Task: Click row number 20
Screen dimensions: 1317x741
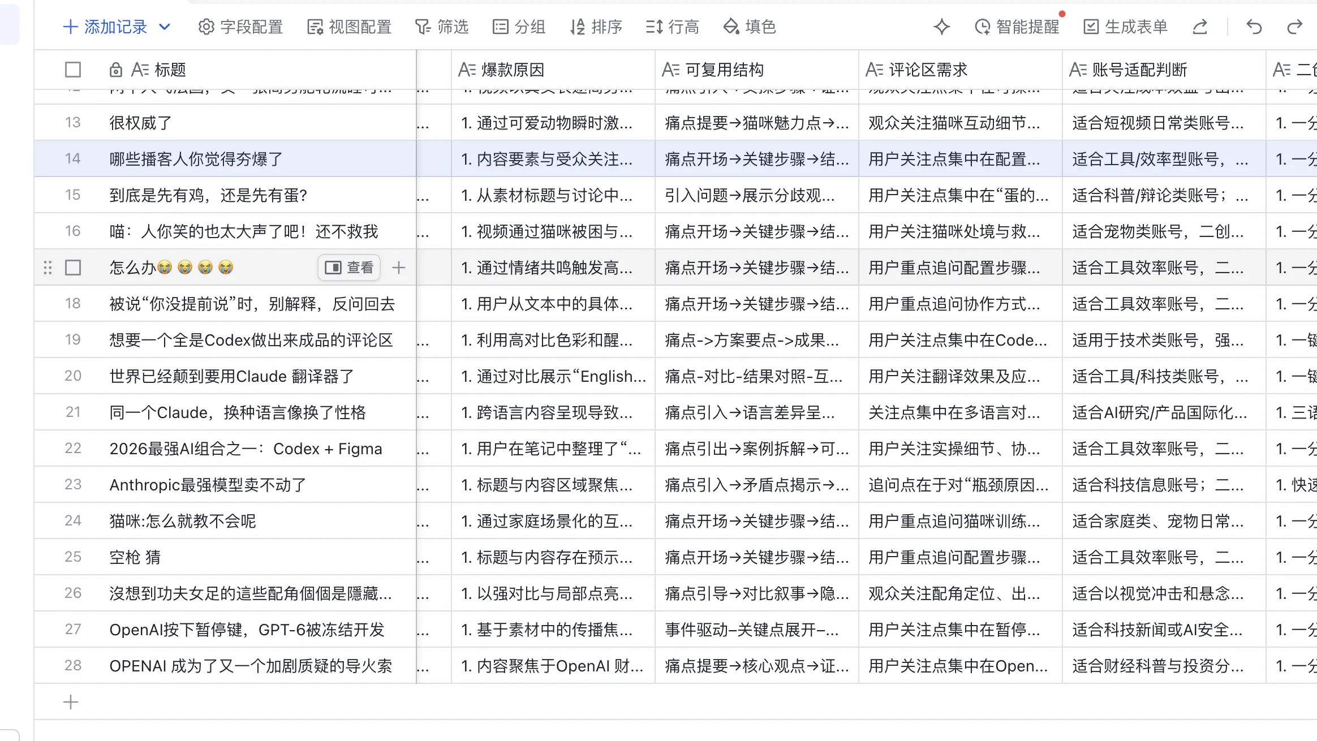Action: (x=73, y=376)
